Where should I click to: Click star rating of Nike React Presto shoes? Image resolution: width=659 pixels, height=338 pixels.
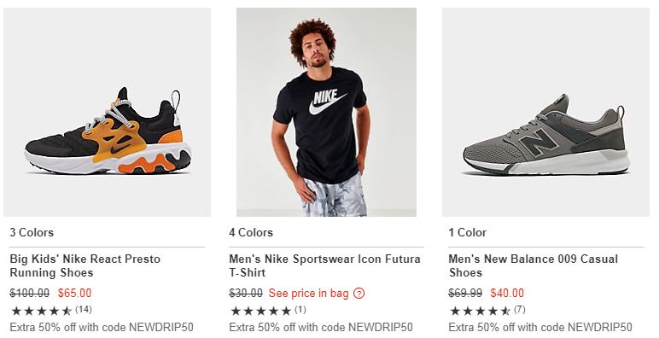point(41,311)
